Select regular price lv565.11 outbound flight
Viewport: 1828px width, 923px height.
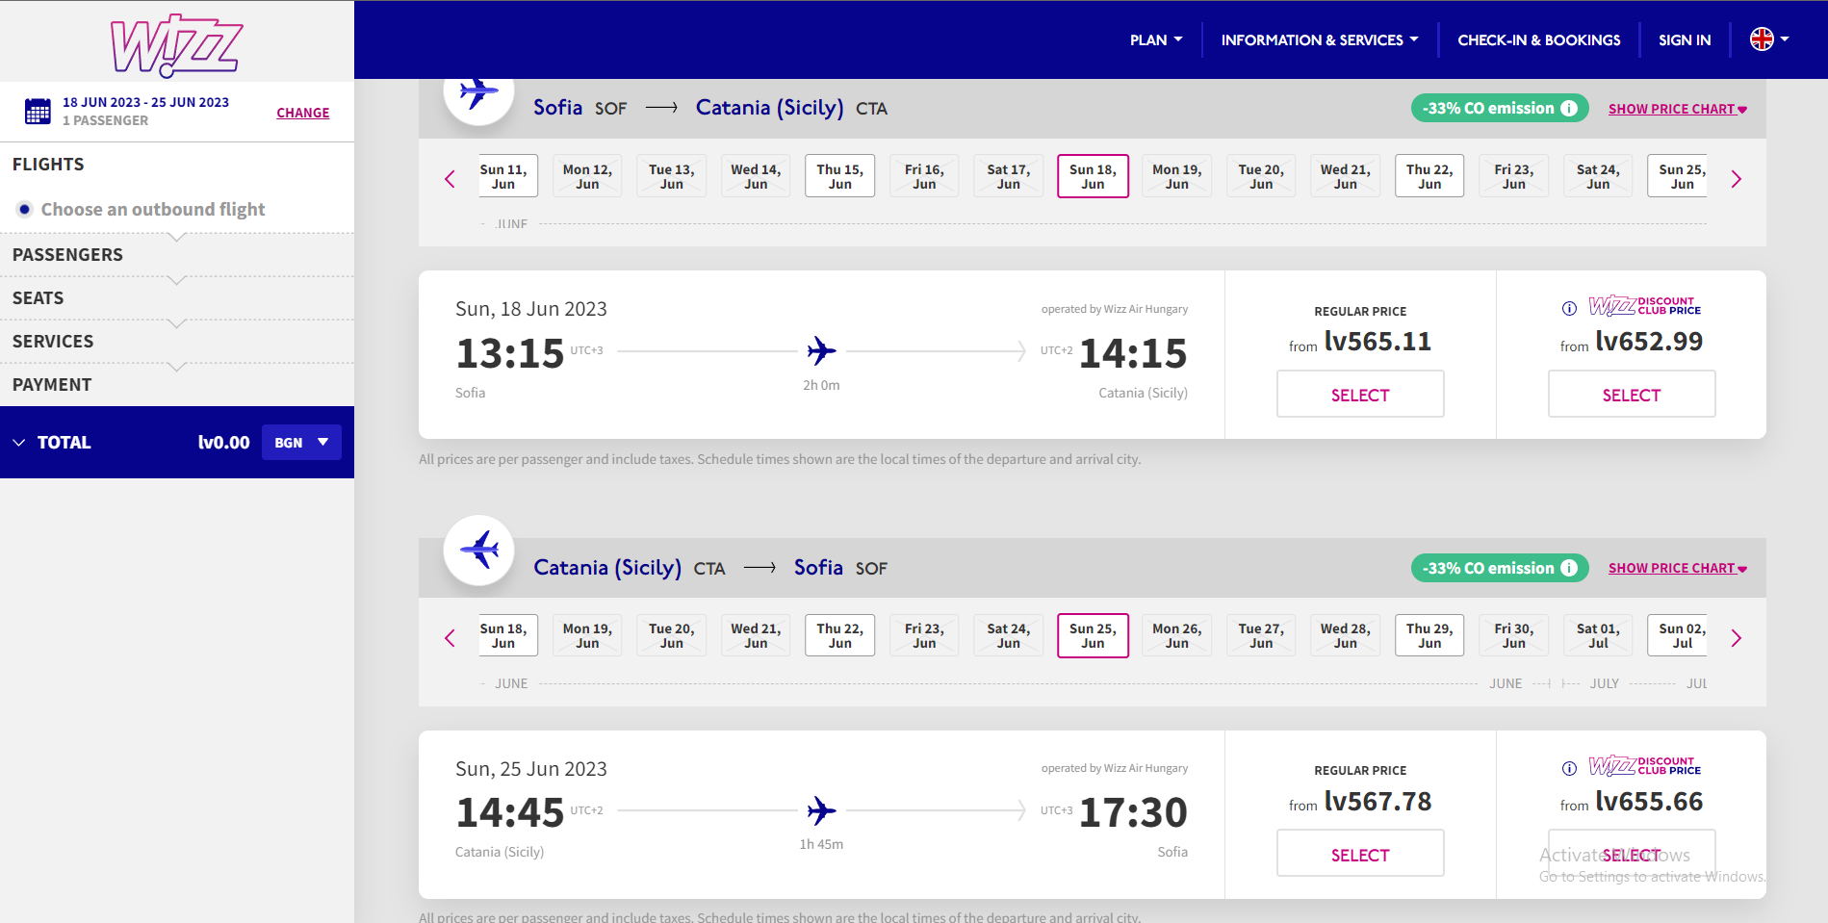(x=1359, y=395)
